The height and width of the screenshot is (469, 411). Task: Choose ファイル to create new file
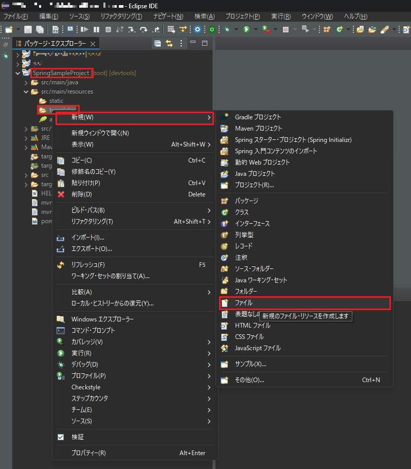(x=305, y=303)
